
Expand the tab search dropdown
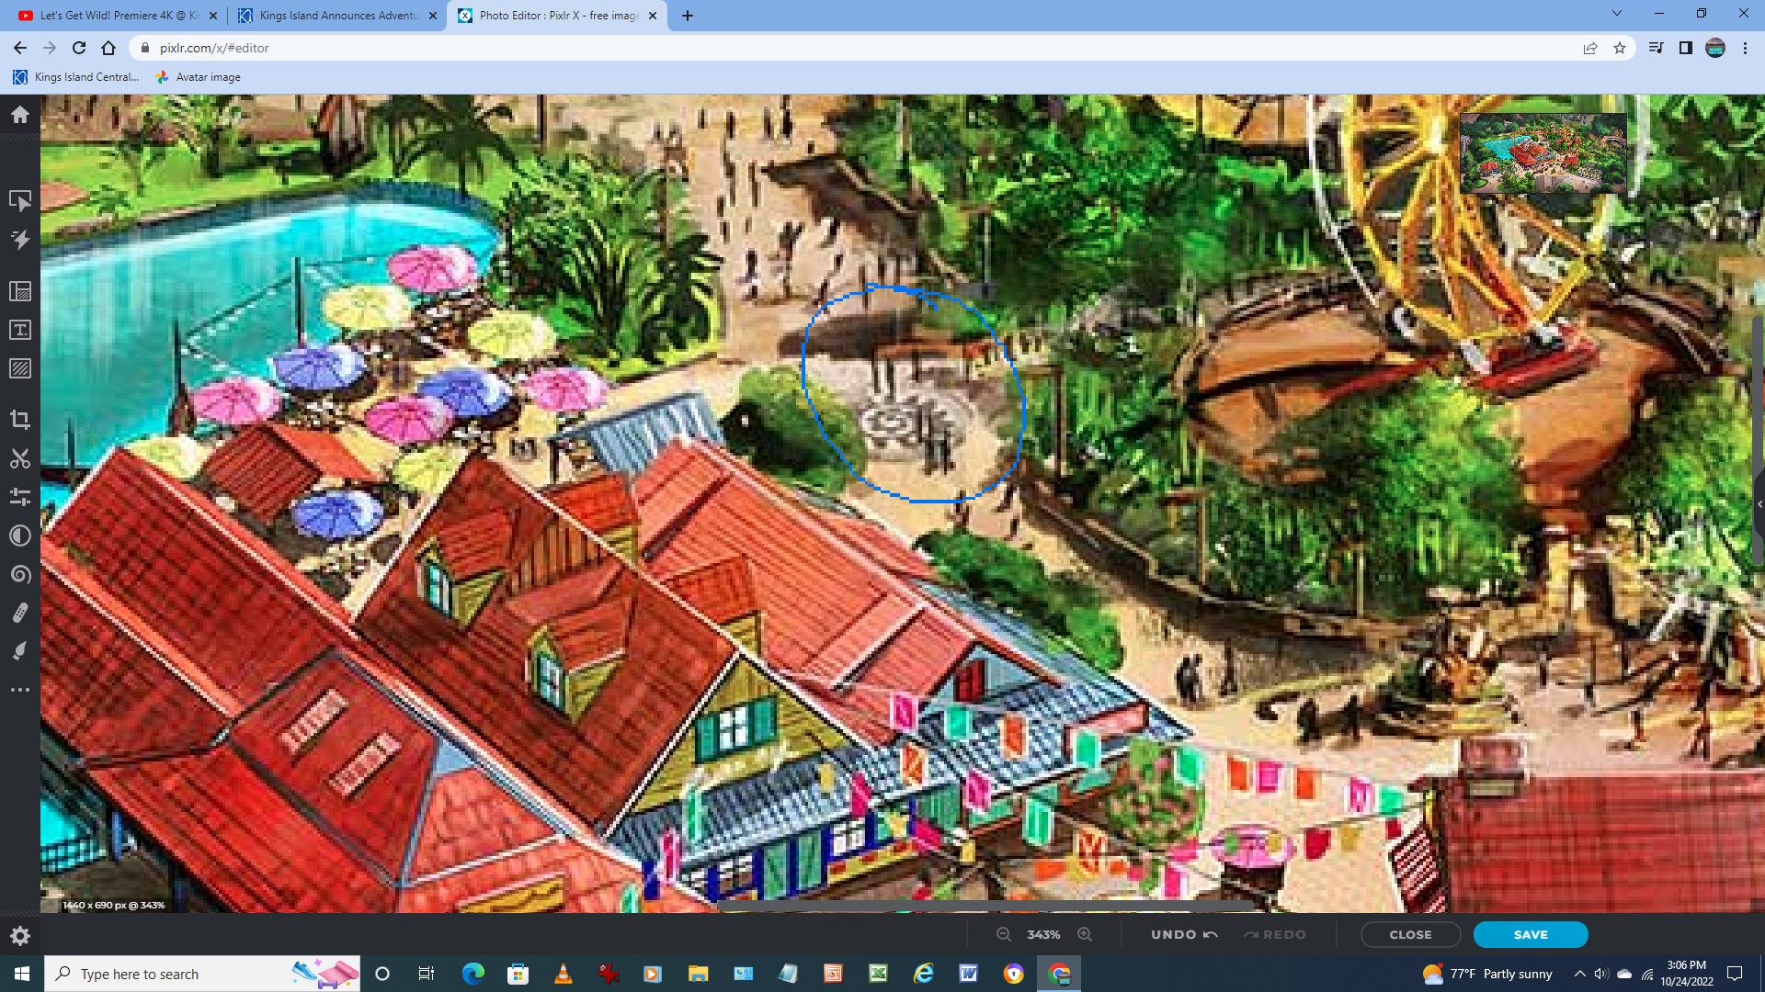coord(1617,14)
